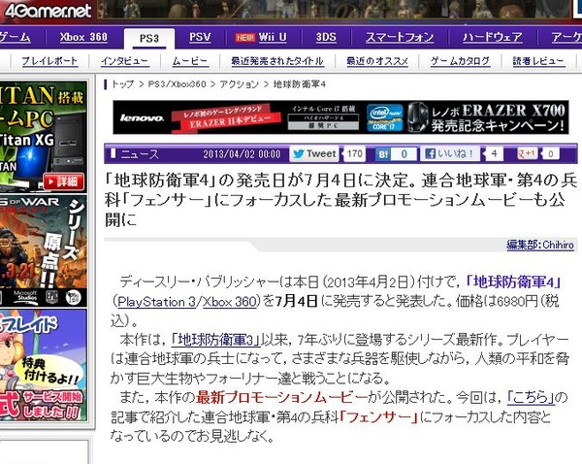The height and width of the screenshot is (464, 582).
Task: Click the ブレイド anime game sidebar ad
Action: click(44, 366)
